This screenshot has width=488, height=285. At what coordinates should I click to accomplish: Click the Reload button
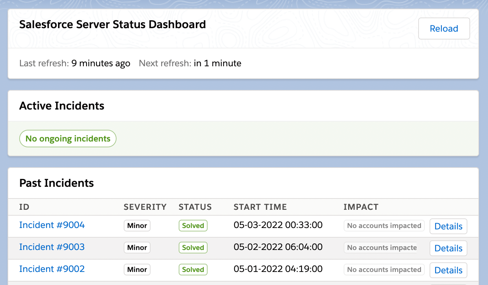[444, 28]
